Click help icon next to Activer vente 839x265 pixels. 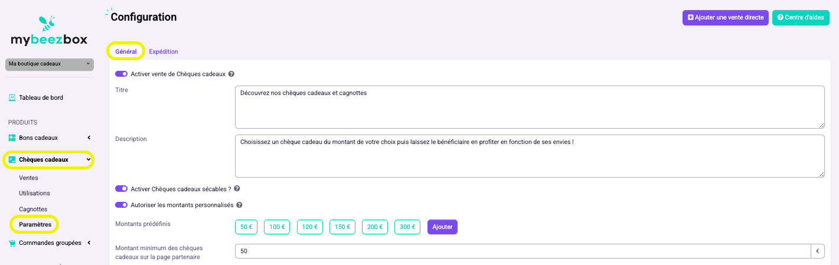(231, 74)
